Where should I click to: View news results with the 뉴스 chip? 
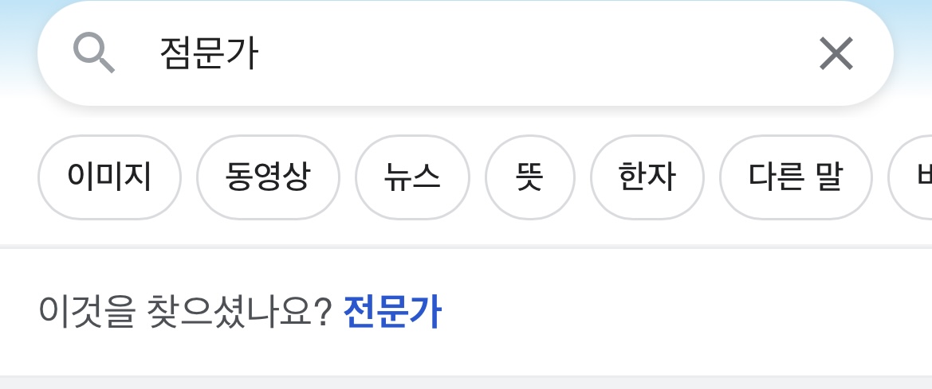pos(411,177)
